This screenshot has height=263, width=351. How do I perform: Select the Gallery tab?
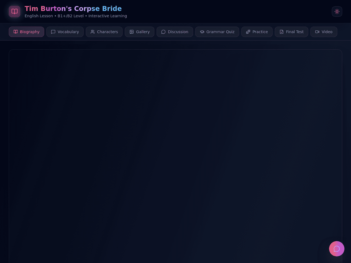click(140, 32)
